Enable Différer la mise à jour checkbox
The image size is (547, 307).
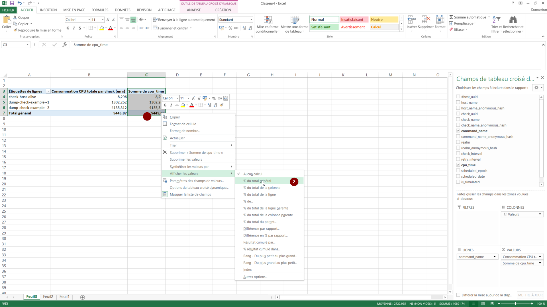[458, 295]
